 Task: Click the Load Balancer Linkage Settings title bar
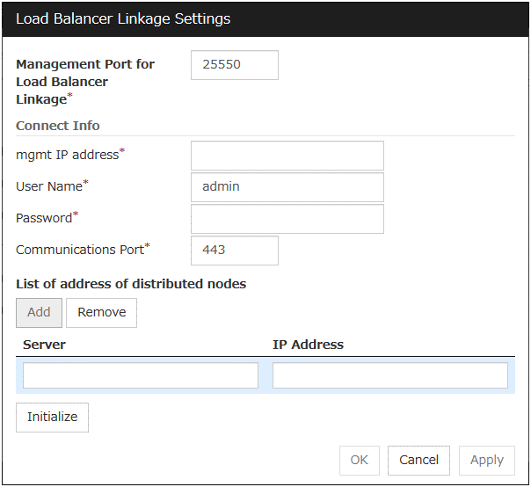pos(264,18)
